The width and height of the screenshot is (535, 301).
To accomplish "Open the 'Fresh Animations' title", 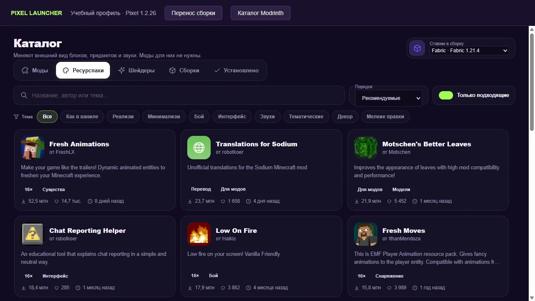I will pyautogui.click(x=79, y=144).
